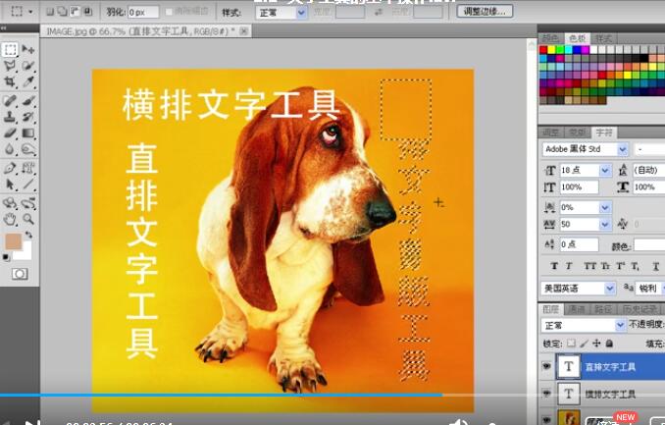
Task: Click the 羽化 feather input field
Action: coord(142,12)
